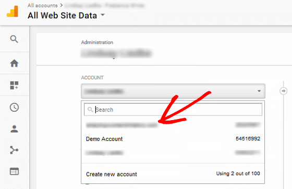Open Behavior reports window icon
Screen dimensions: 292x189
[x=15, y=171]
